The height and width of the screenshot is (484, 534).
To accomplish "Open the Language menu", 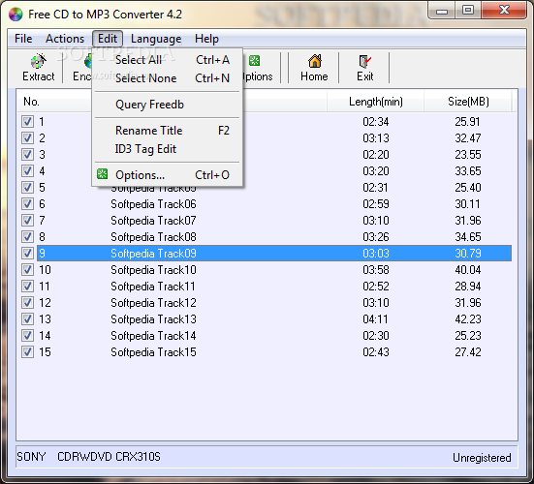I will click(x=156, y=39).
